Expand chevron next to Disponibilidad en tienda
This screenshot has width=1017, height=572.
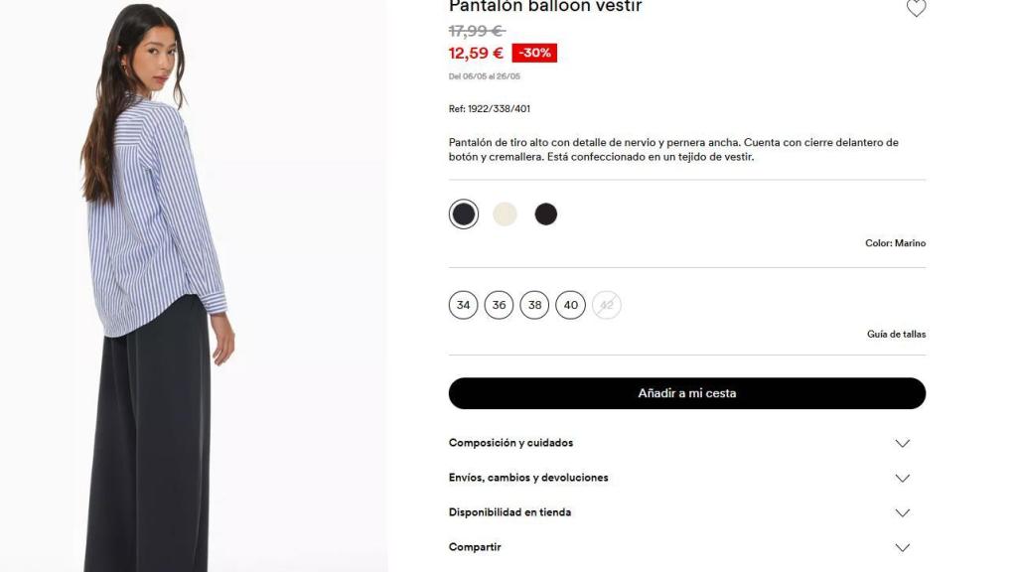[x=902, y=513]
